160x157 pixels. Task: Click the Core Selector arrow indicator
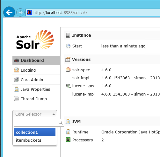54,114
